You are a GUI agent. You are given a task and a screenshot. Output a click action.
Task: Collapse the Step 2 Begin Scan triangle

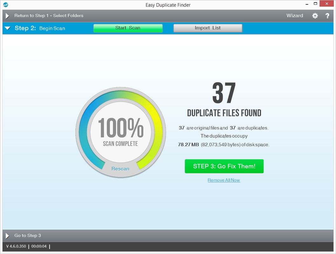tap(8, 28)
